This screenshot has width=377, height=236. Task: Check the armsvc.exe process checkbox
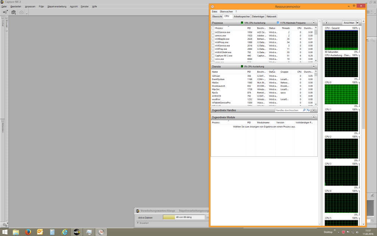pos(213,35)
